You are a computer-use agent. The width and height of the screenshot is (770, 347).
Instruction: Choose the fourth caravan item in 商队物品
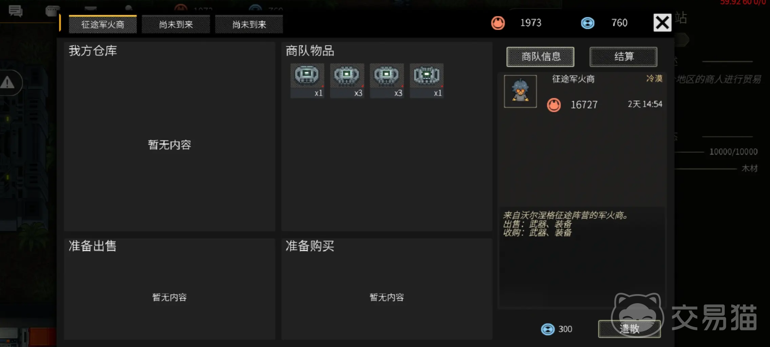click(x=426, y=80)
